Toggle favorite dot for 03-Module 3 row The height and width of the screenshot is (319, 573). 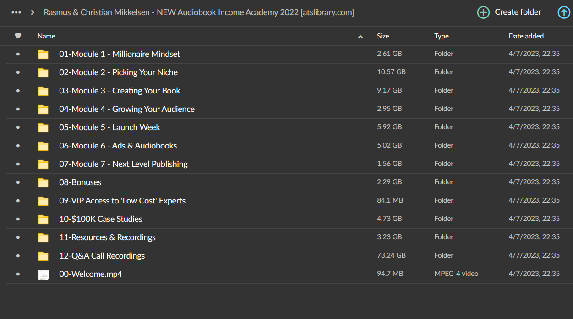(x=18, y=91)
